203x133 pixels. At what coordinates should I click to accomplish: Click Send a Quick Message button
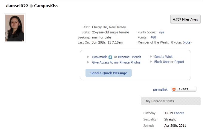coord(109,73)
